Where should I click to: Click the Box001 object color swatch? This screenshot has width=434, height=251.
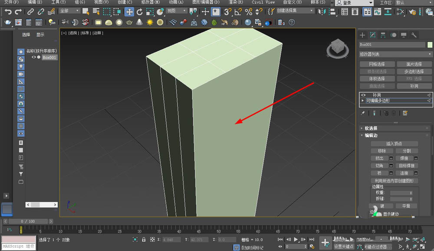[430, 45]
